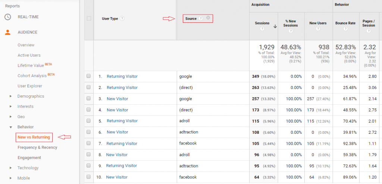The height and width of the screenshot is (184, 382).
Task: Open help icon beside Source column
Action: tap(201, 19)
